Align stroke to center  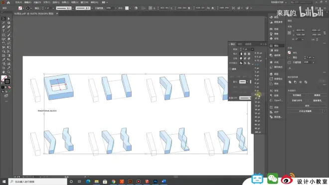tap(241, 63)
